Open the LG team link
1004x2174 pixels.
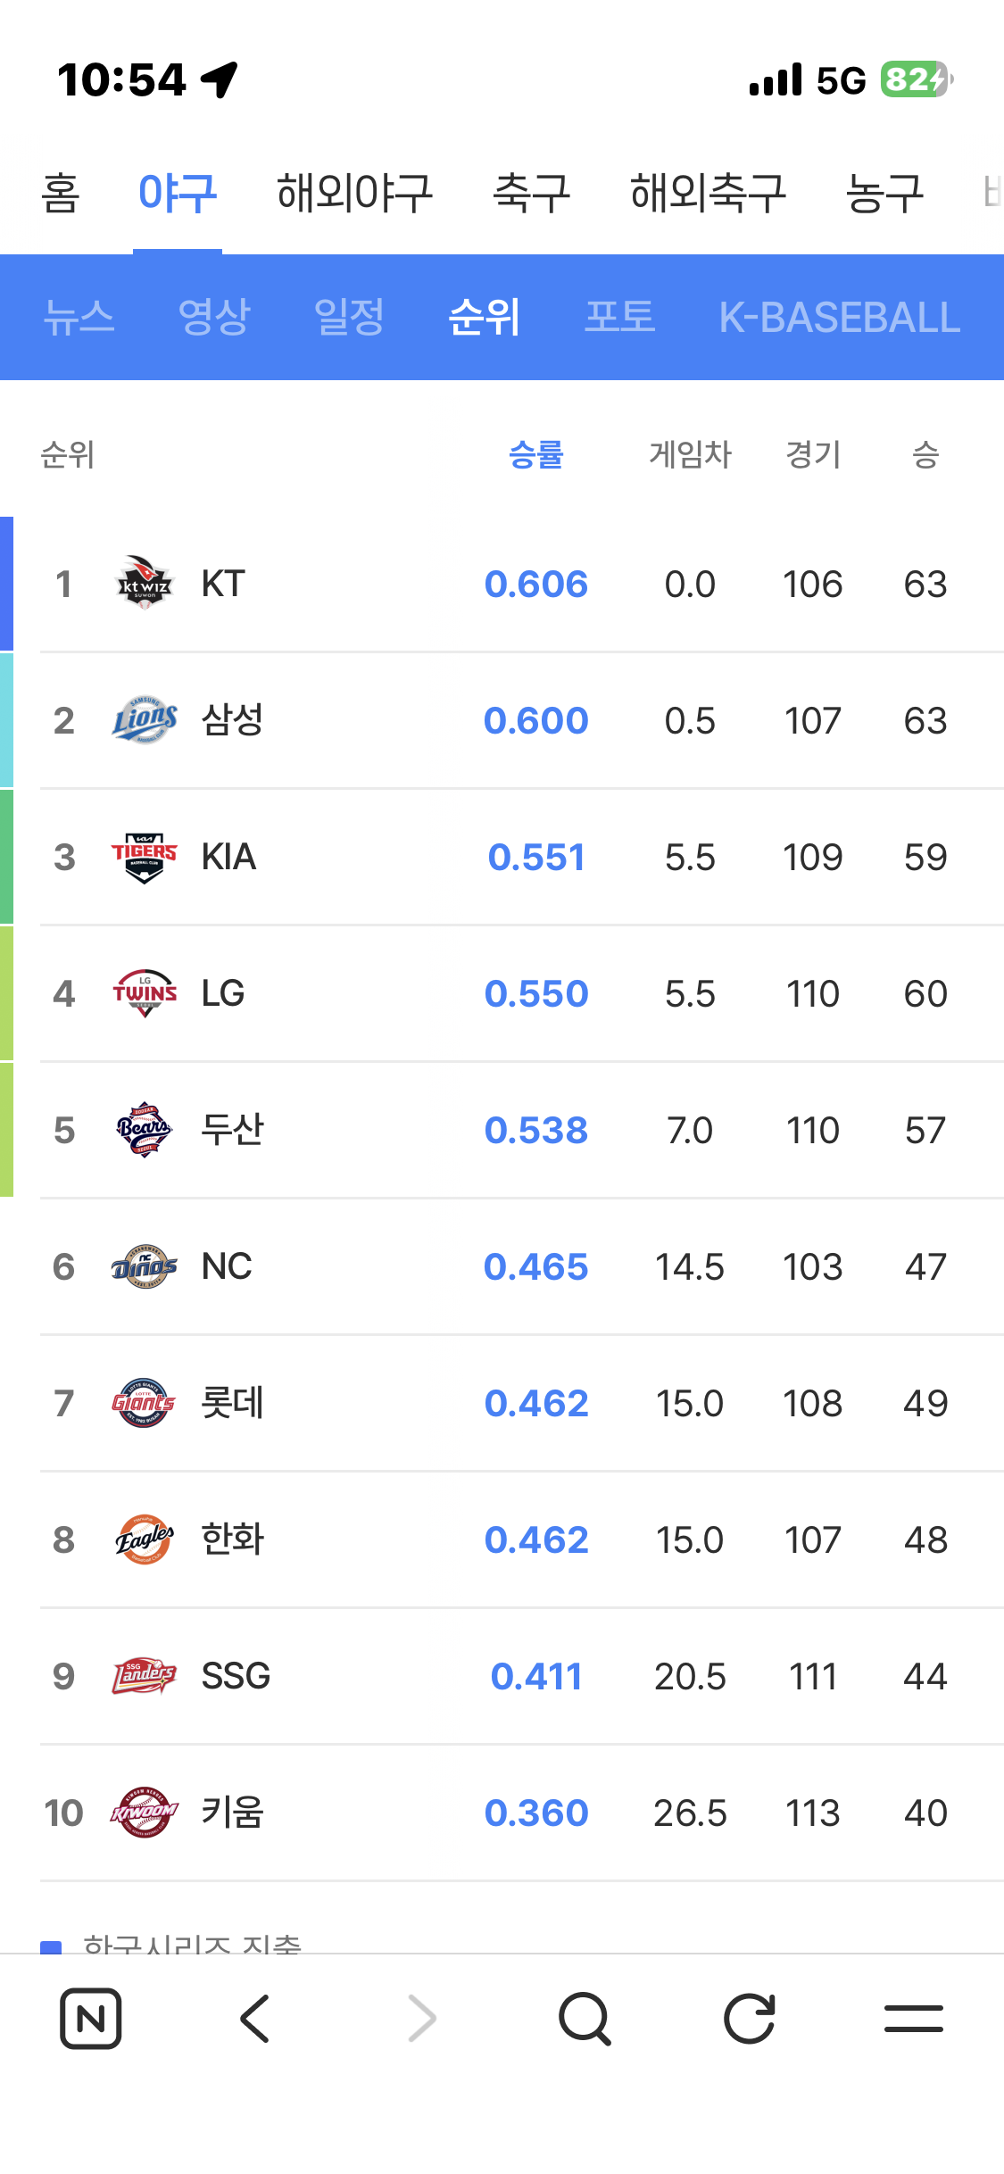pyautogui.click(x=223, y=993)
